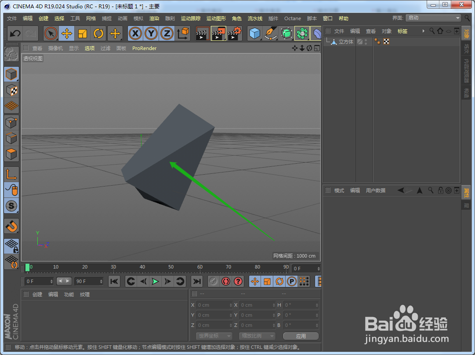Open the 运动图形 menu
The height and width of the screenshot is (355, 475).
(x=216, y=18)
